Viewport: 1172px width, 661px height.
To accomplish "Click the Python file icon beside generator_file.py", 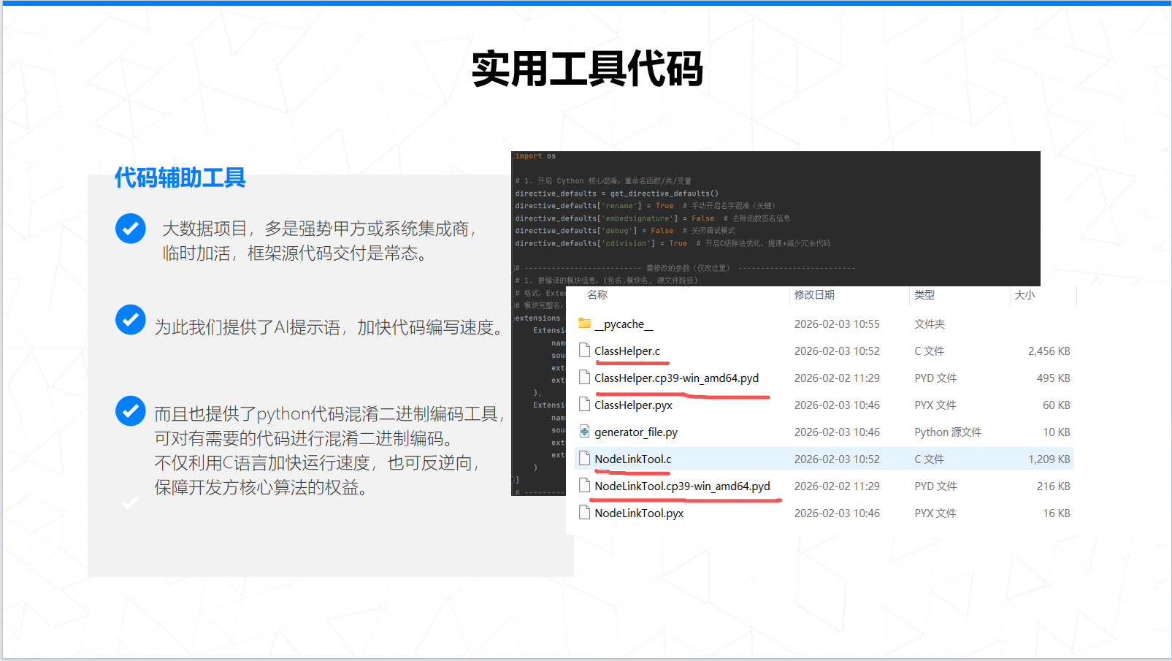I will point(584,432).
